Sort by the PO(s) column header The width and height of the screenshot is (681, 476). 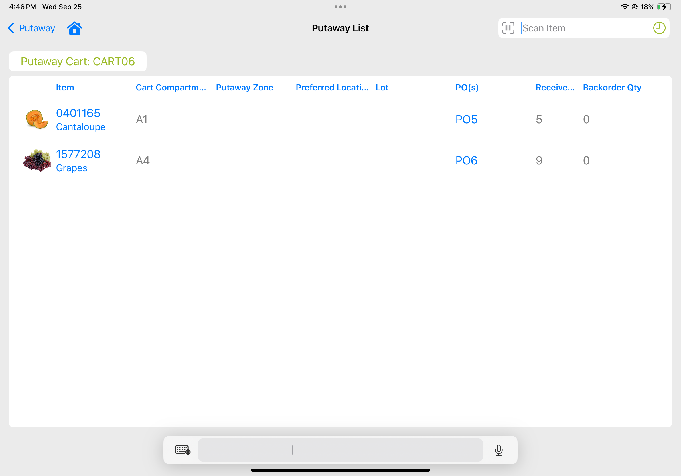click(x=467, y=88)
